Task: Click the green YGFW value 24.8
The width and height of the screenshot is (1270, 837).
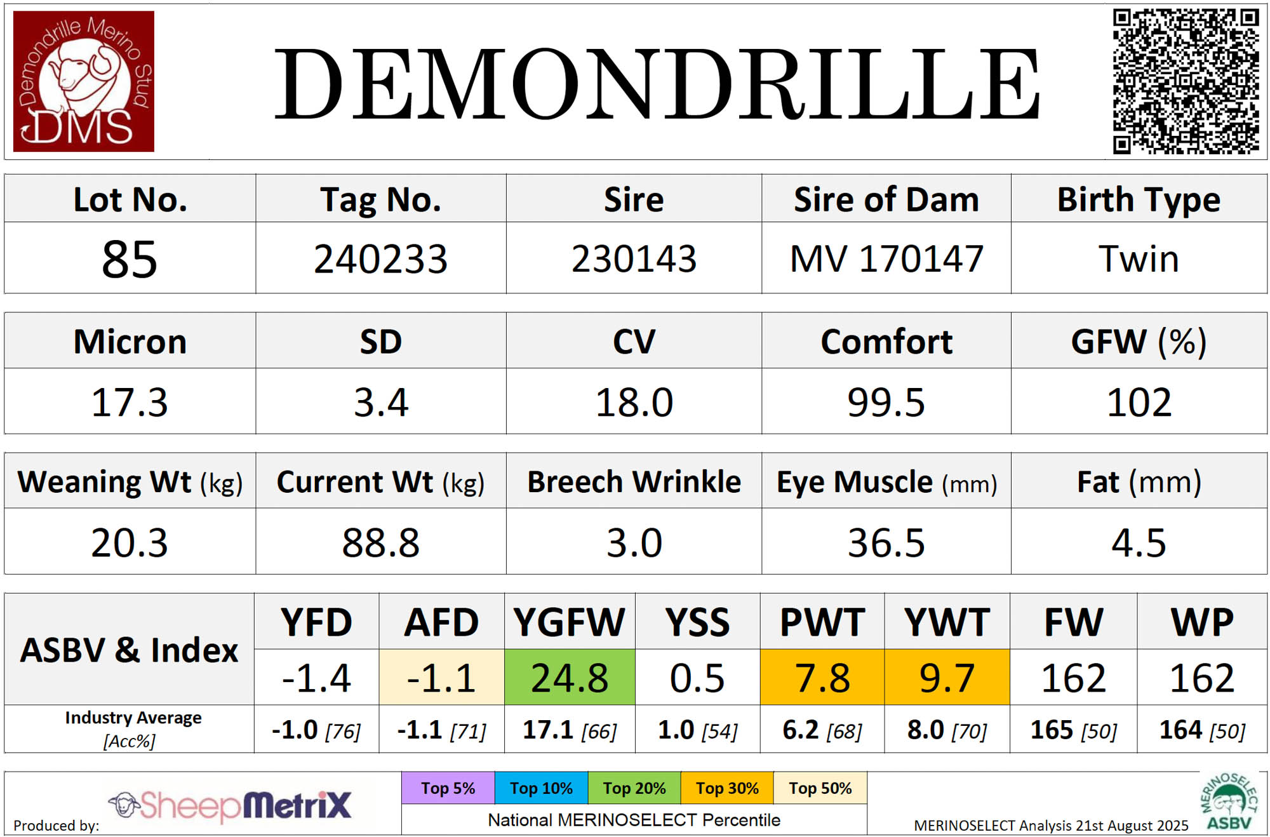Action: coord(570,677)
